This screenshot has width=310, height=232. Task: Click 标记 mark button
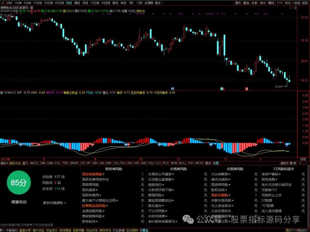(x=288, y=3)
